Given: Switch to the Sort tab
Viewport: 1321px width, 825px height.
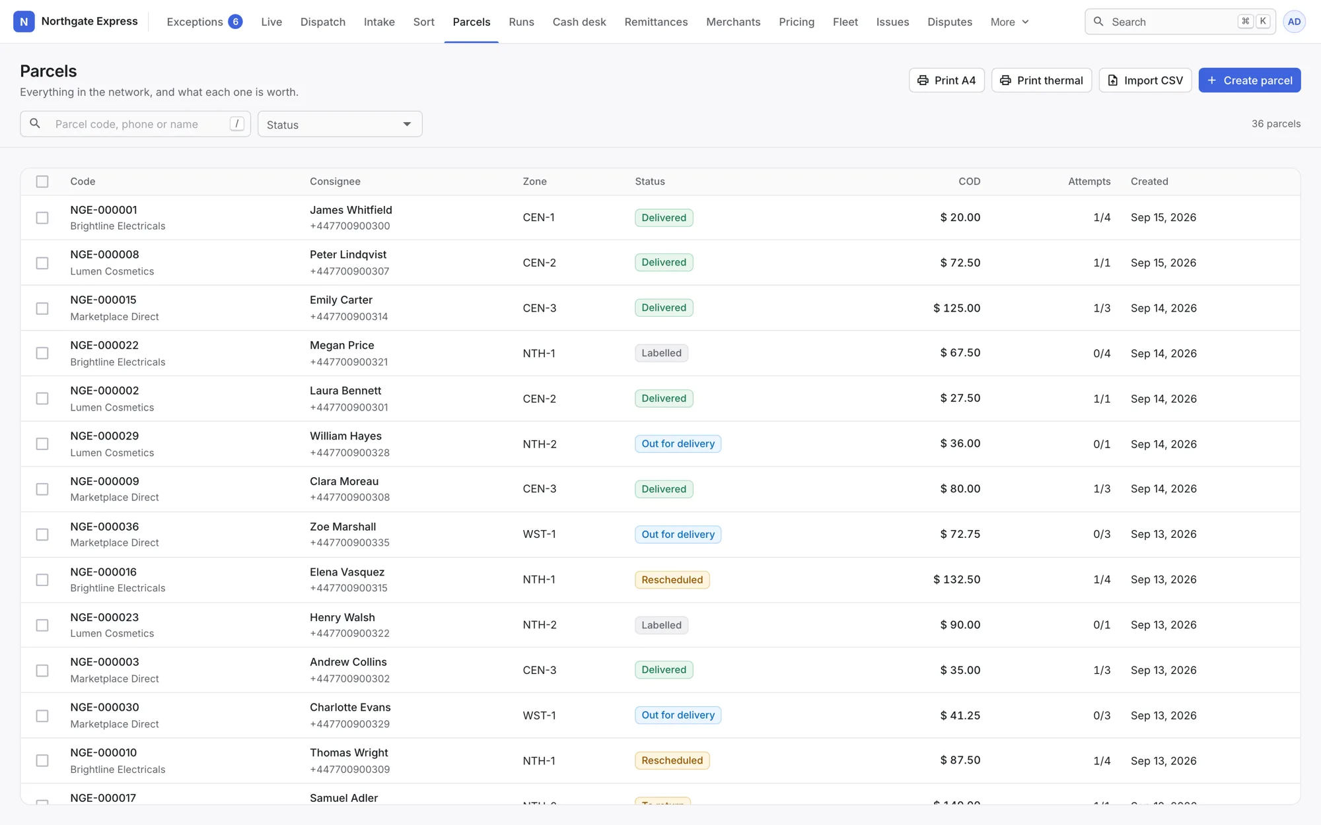Looking at the screenshot, I should [423, 22].
